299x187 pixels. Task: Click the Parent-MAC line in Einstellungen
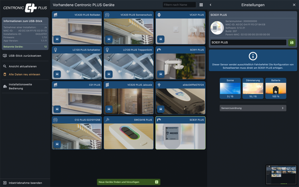[247, 35]
